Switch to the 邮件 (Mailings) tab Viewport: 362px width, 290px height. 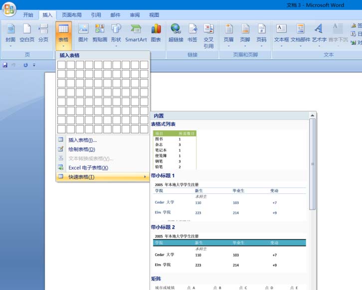click(115, 15)
